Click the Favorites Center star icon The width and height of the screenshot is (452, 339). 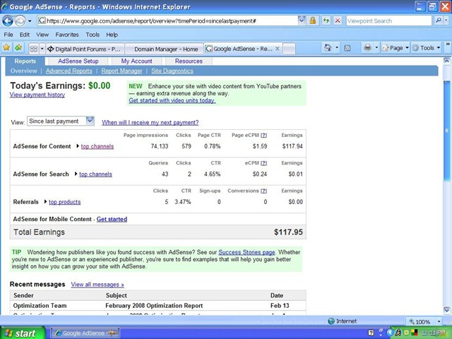click(x=6, y=48)
